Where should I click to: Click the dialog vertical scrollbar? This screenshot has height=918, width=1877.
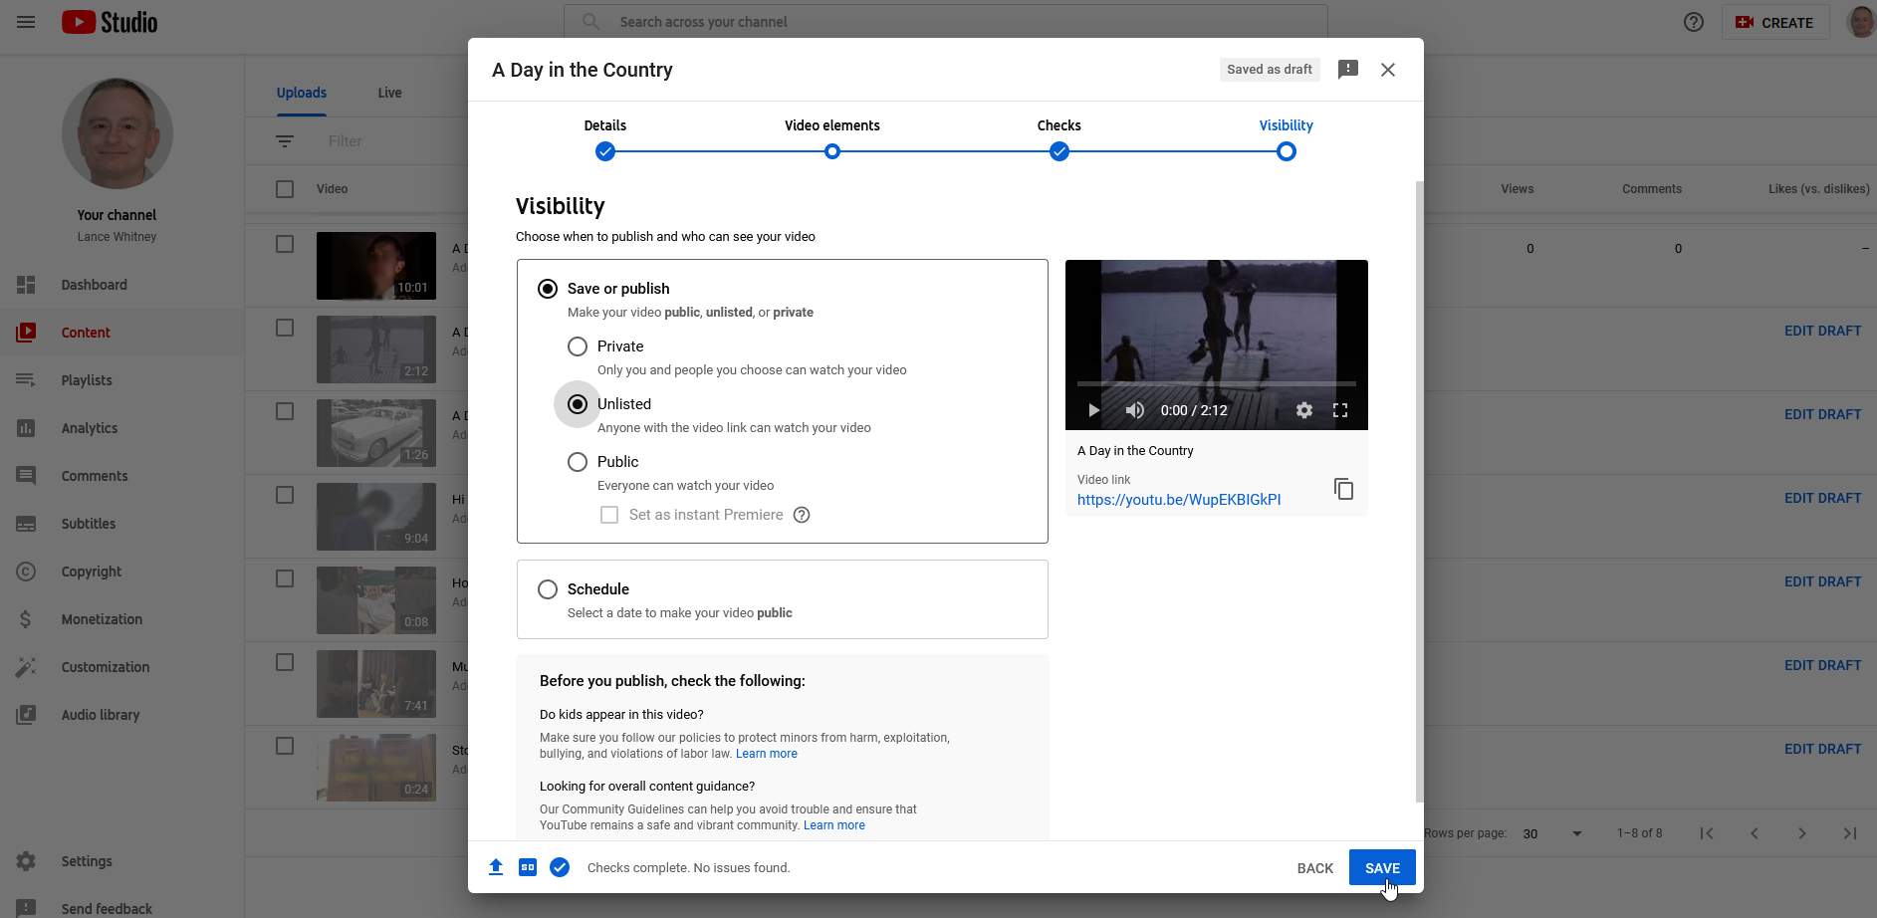[x=1419, y=491]
